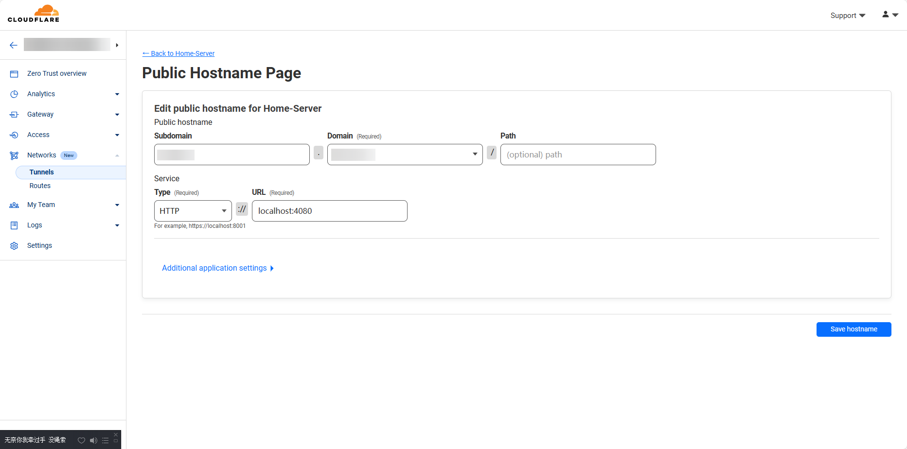Expand the Analytics sidebar section
907x449 pixels.
click(x=117, y=94)
